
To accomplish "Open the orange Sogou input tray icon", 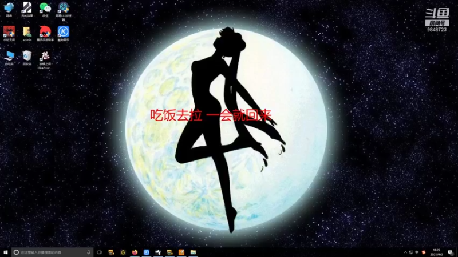I will 424,252.
